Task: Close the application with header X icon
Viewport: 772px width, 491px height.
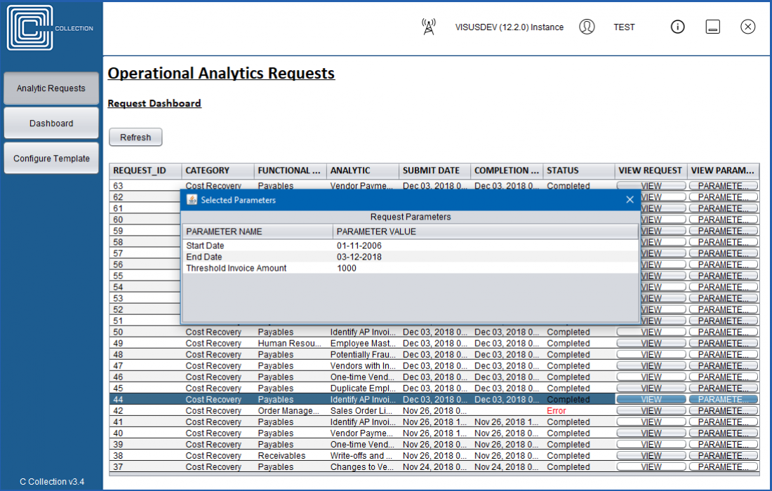Action: 747,27
